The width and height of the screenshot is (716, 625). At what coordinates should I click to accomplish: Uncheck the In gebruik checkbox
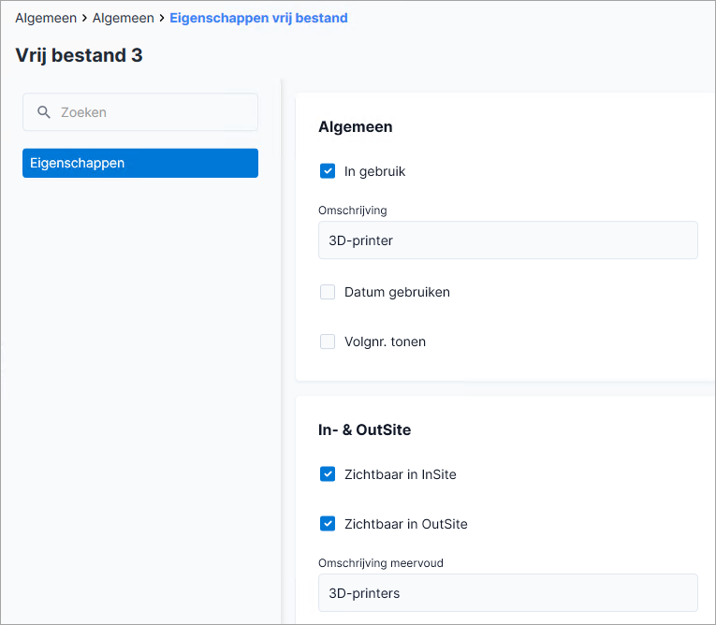(328, 171)
